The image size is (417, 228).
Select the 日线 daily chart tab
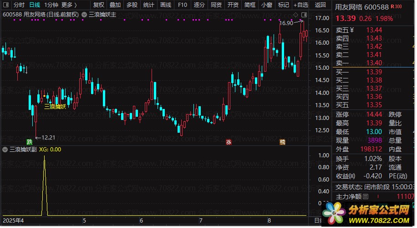[35, 5]
